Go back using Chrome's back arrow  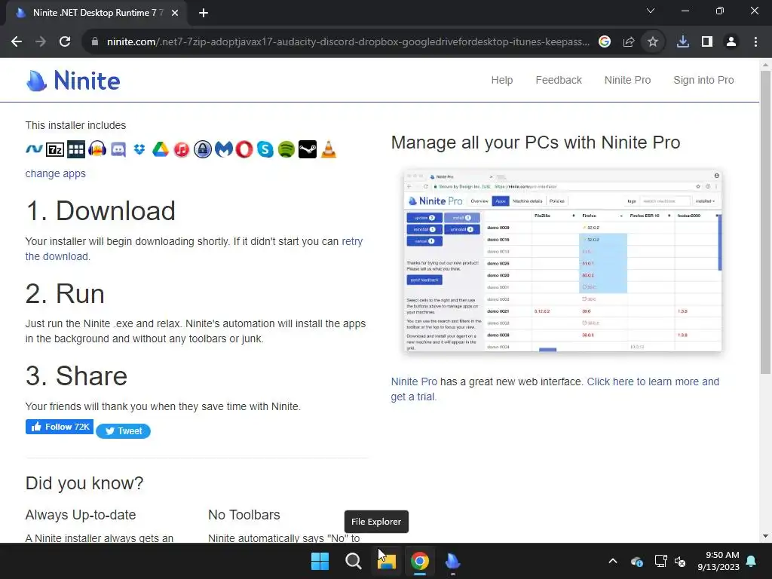(17, 42)
